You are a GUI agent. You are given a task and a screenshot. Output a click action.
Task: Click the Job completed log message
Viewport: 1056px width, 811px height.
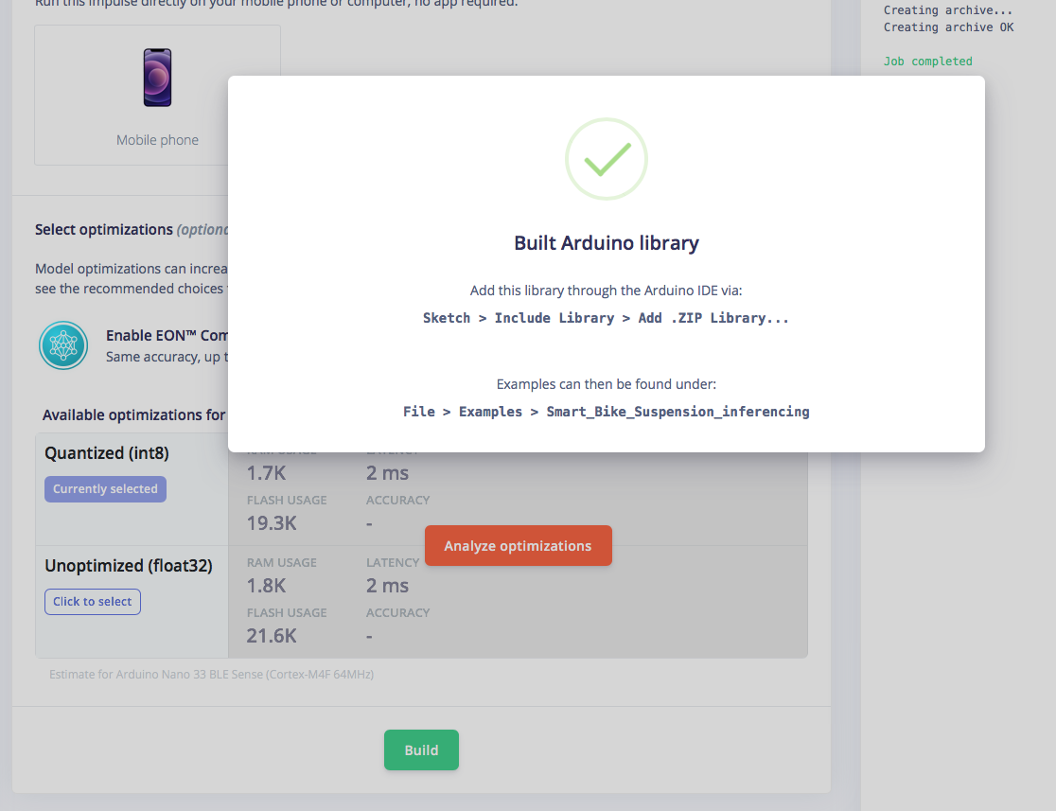click(927, 62)
